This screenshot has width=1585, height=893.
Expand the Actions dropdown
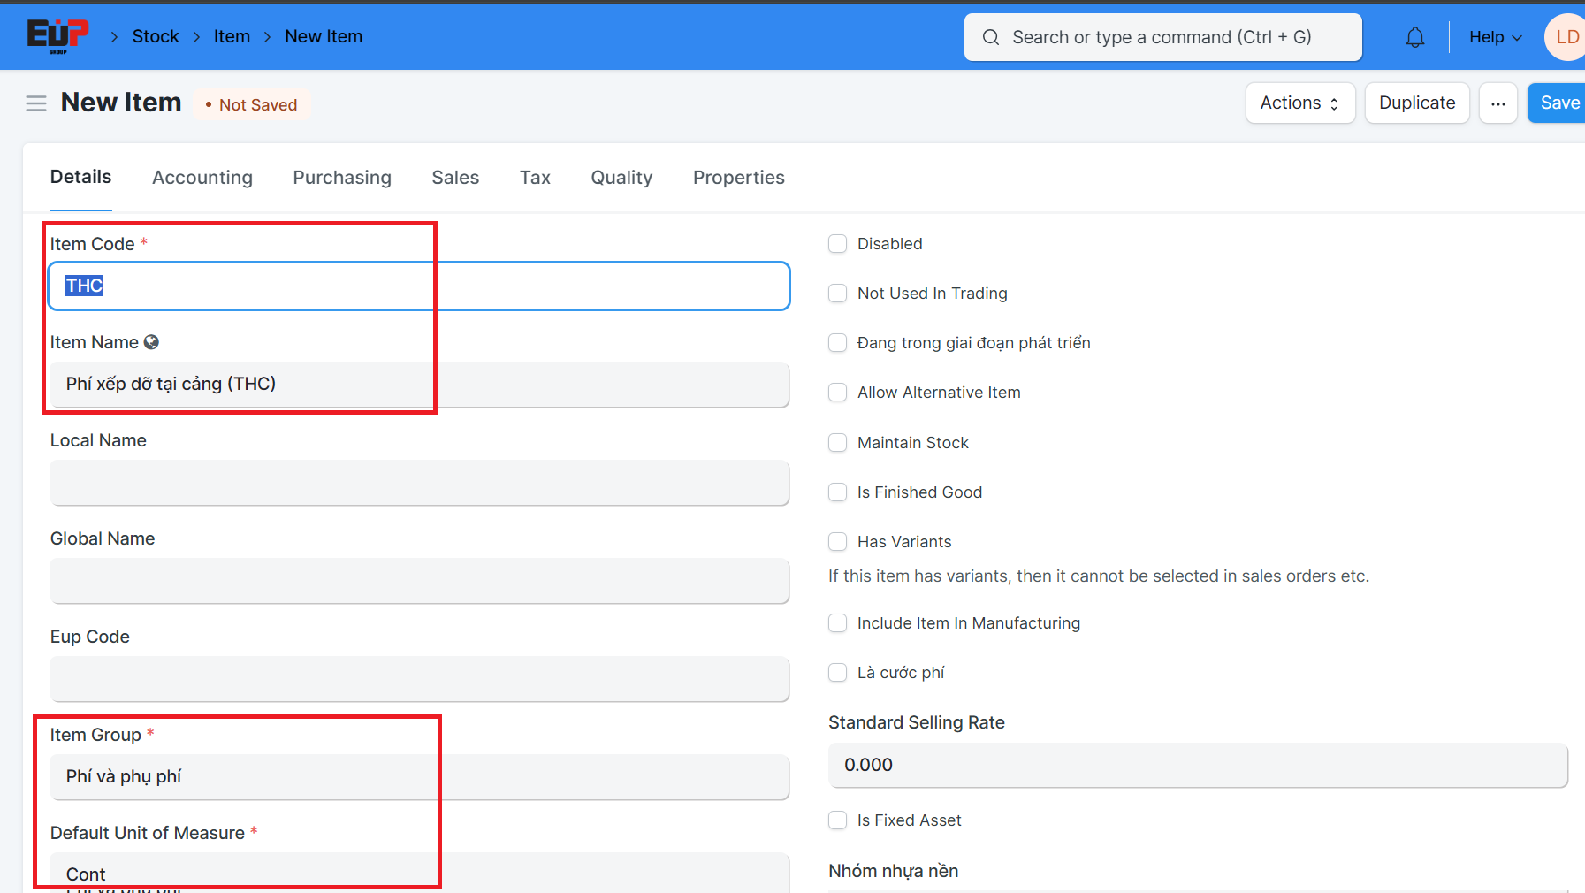click(x=1299, y=103)
